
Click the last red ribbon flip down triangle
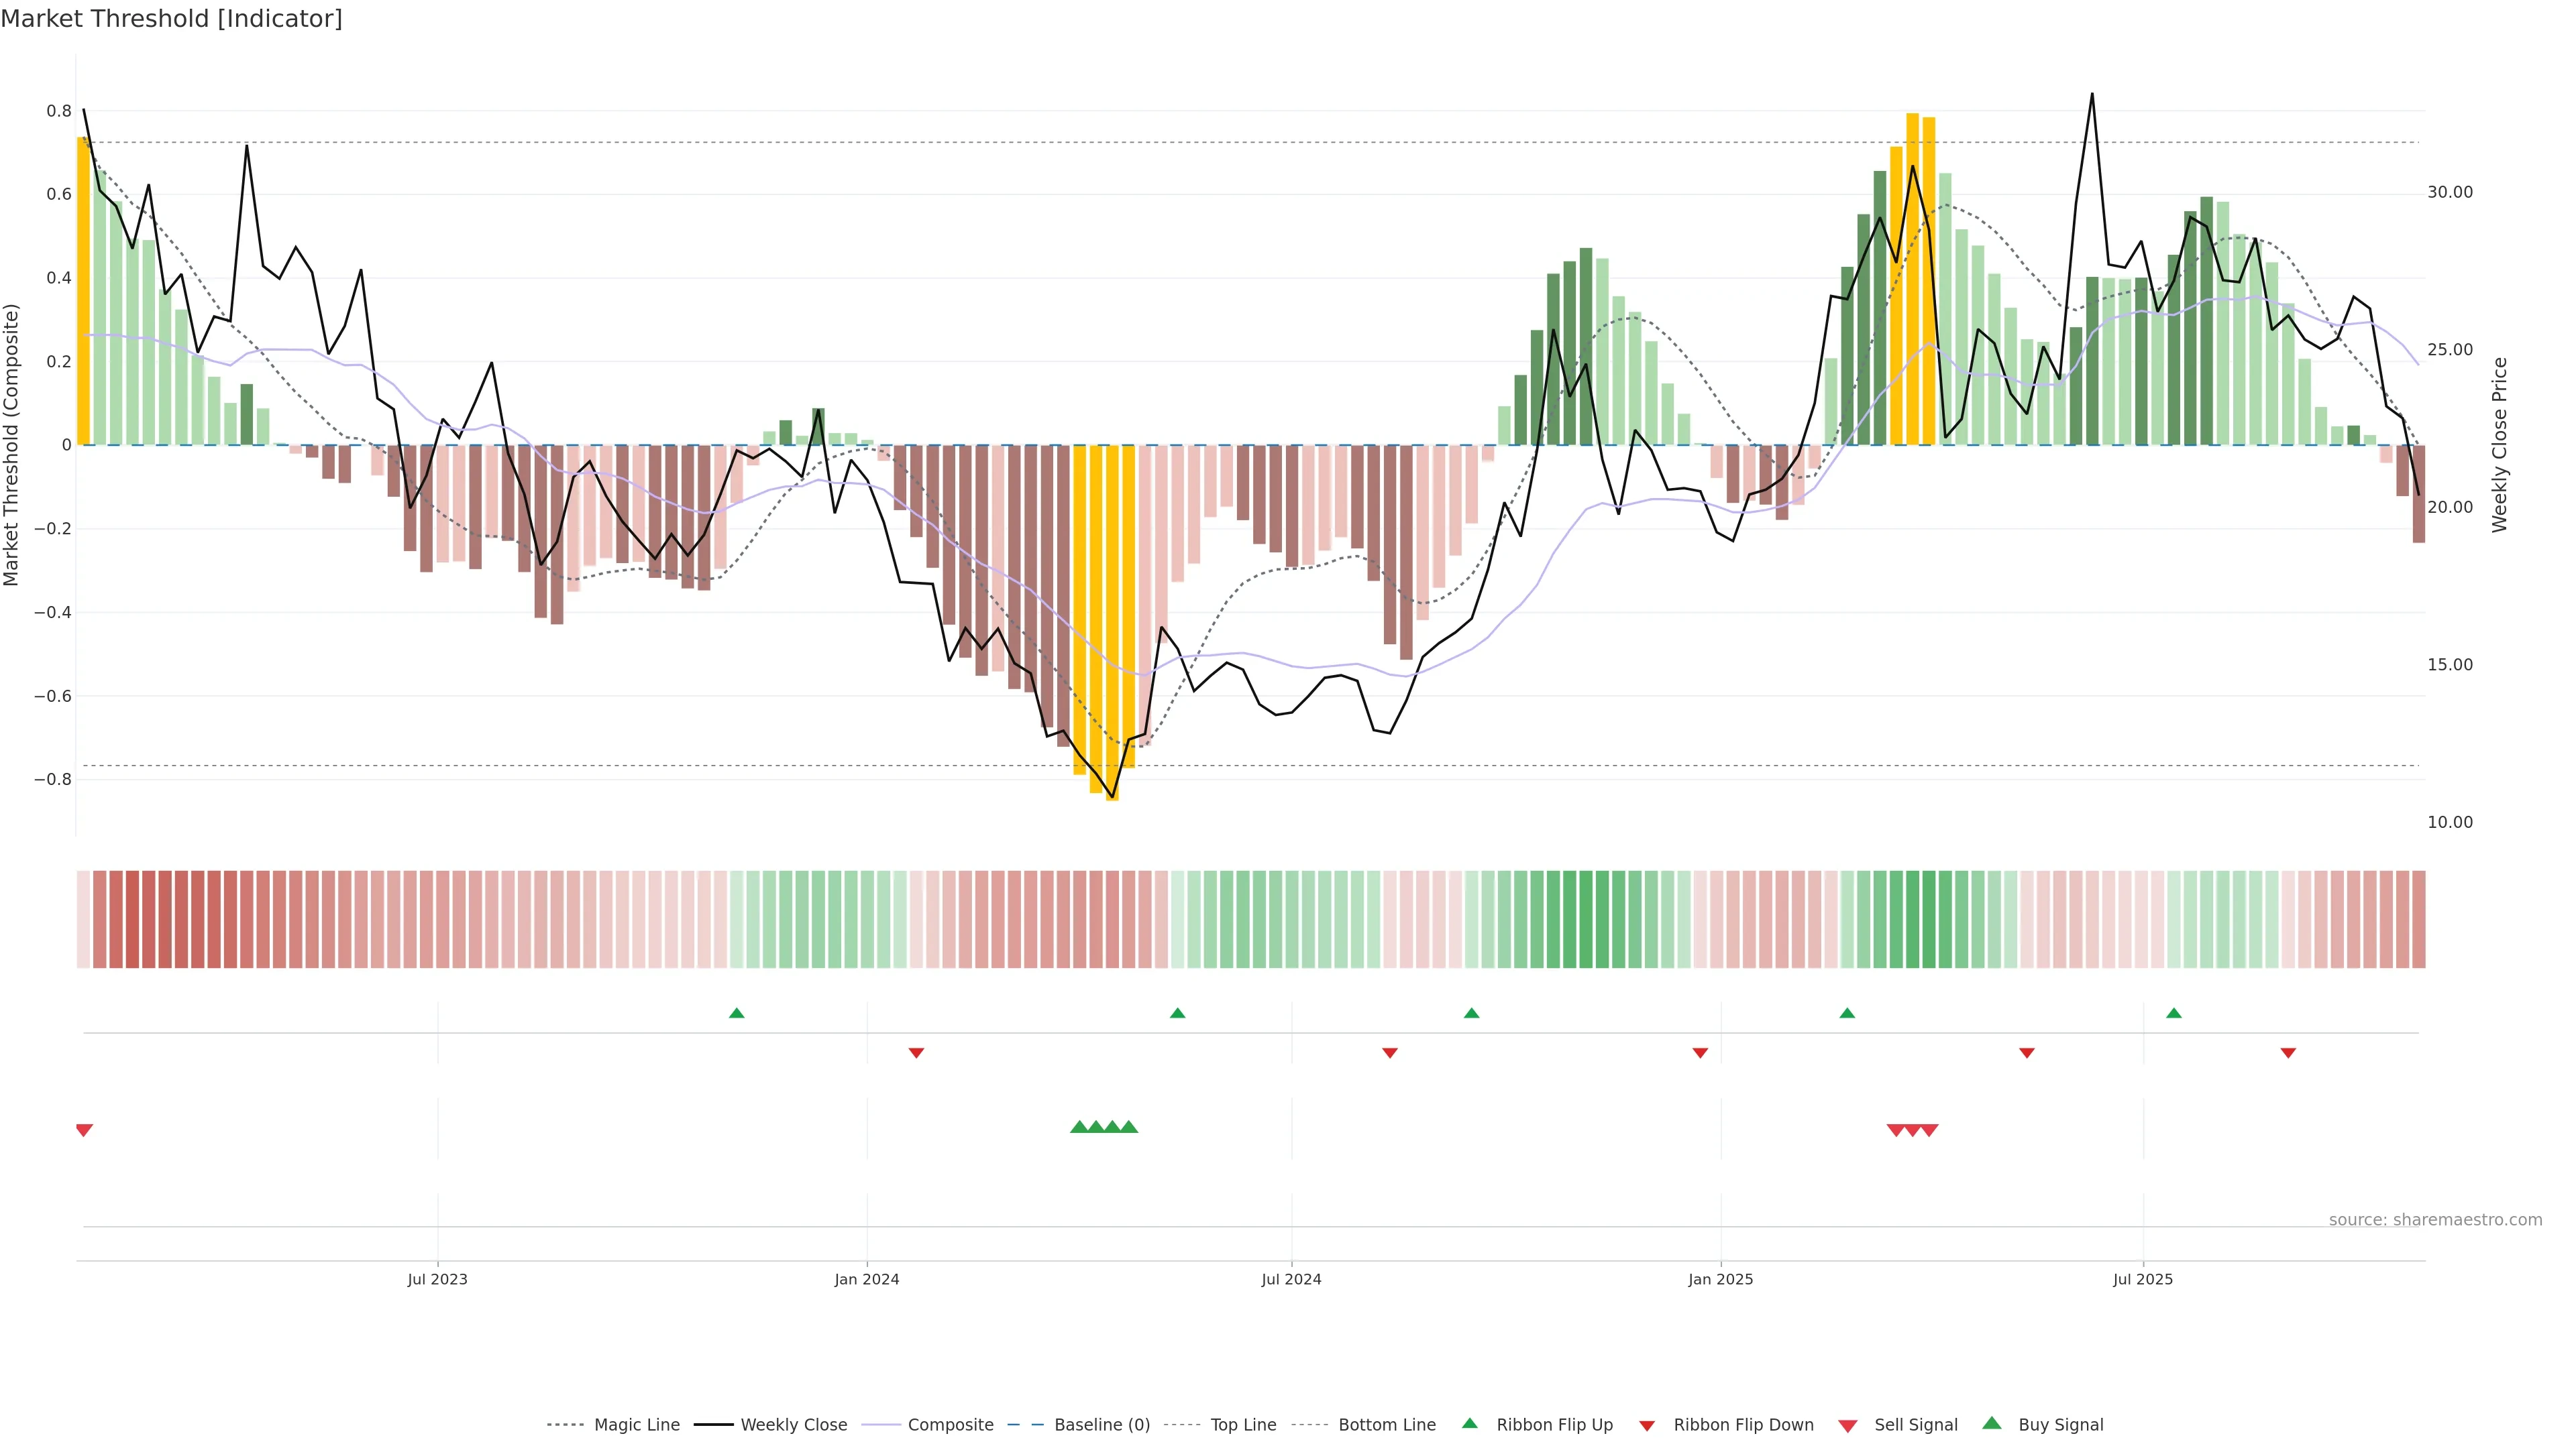point(2288,1052)
